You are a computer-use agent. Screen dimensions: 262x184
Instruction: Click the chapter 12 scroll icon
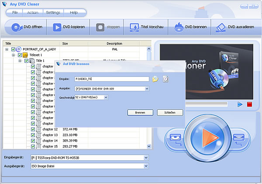coord(38,129)
